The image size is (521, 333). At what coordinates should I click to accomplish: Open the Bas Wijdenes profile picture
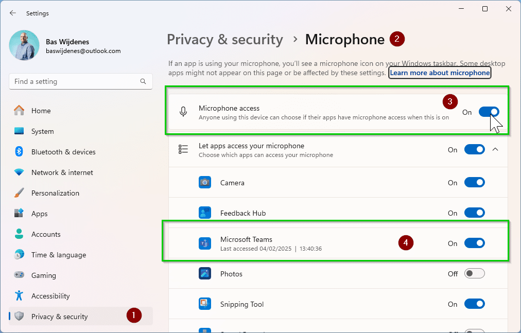[24, 45]
